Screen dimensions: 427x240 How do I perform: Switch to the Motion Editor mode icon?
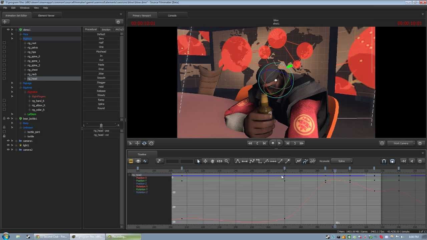pos(138,161)
